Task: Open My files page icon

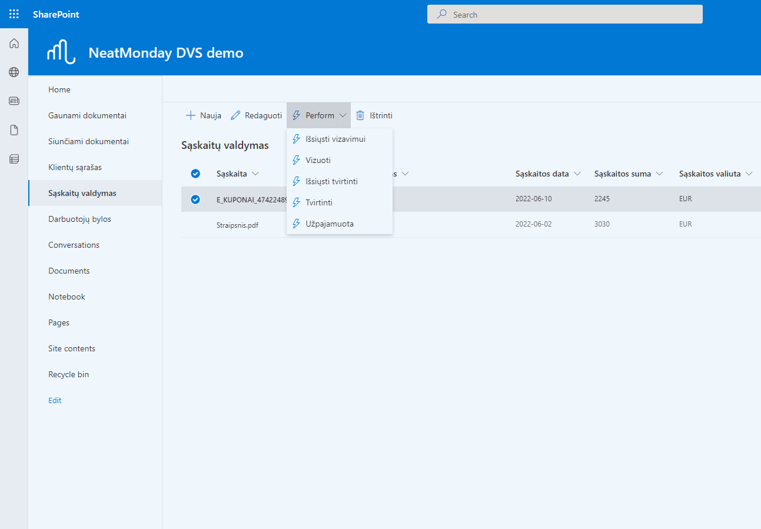Action: [14, 130]
